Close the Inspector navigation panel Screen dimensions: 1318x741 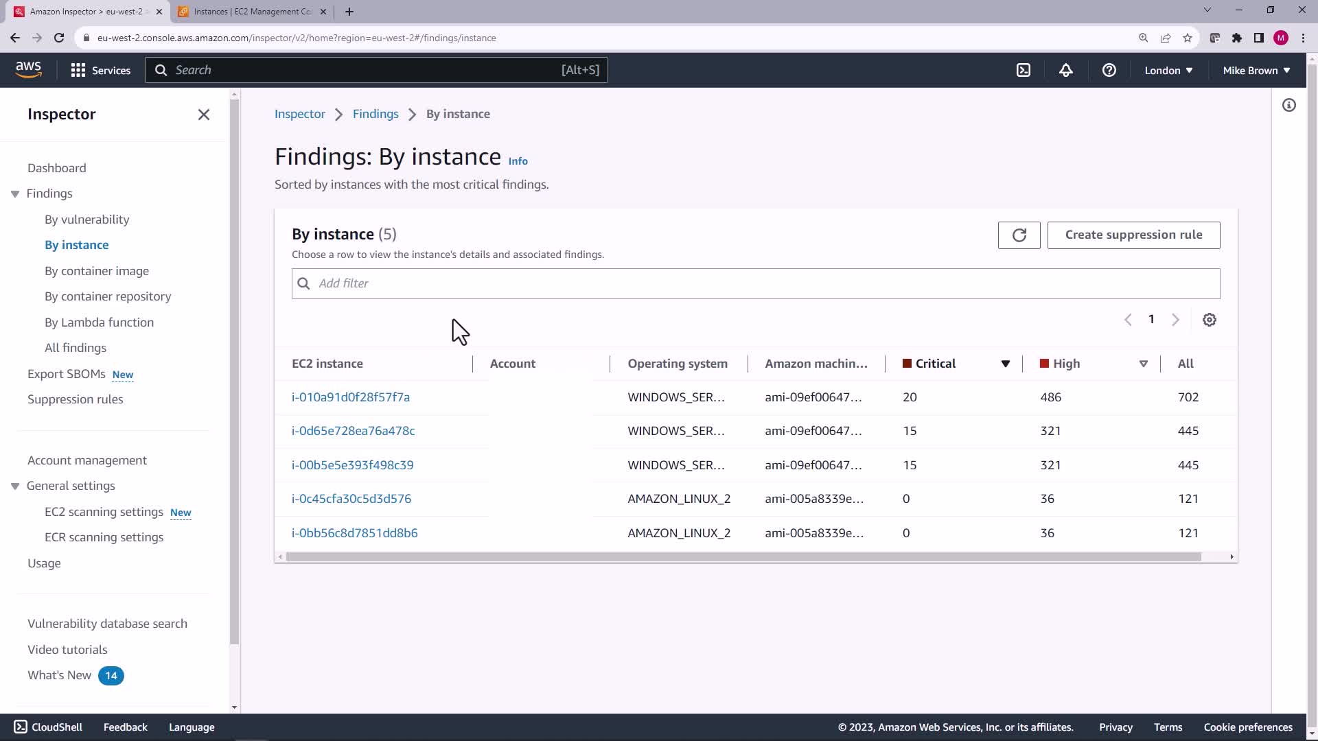point(204,115)
